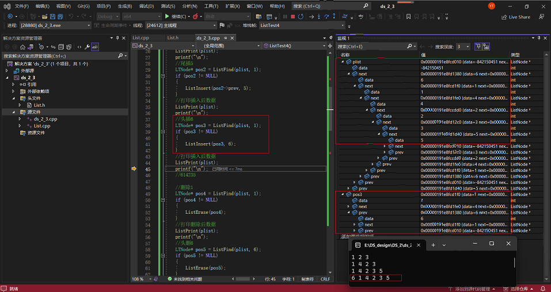Screen dimensions: 551x292
Task: Select the 源文件 folder in Solution Explorer
Action: click(34, 112)
